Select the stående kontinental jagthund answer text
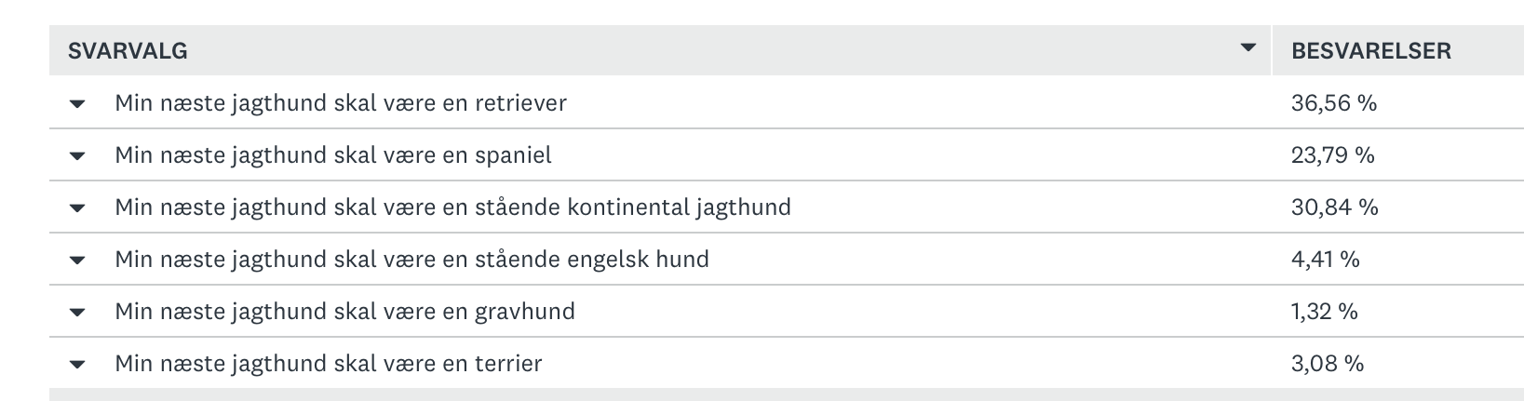The height and width of the screenshot is (401, 1524). pos(452,207)
